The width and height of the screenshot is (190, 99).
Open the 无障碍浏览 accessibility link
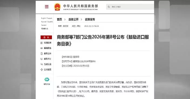(45, 29)
